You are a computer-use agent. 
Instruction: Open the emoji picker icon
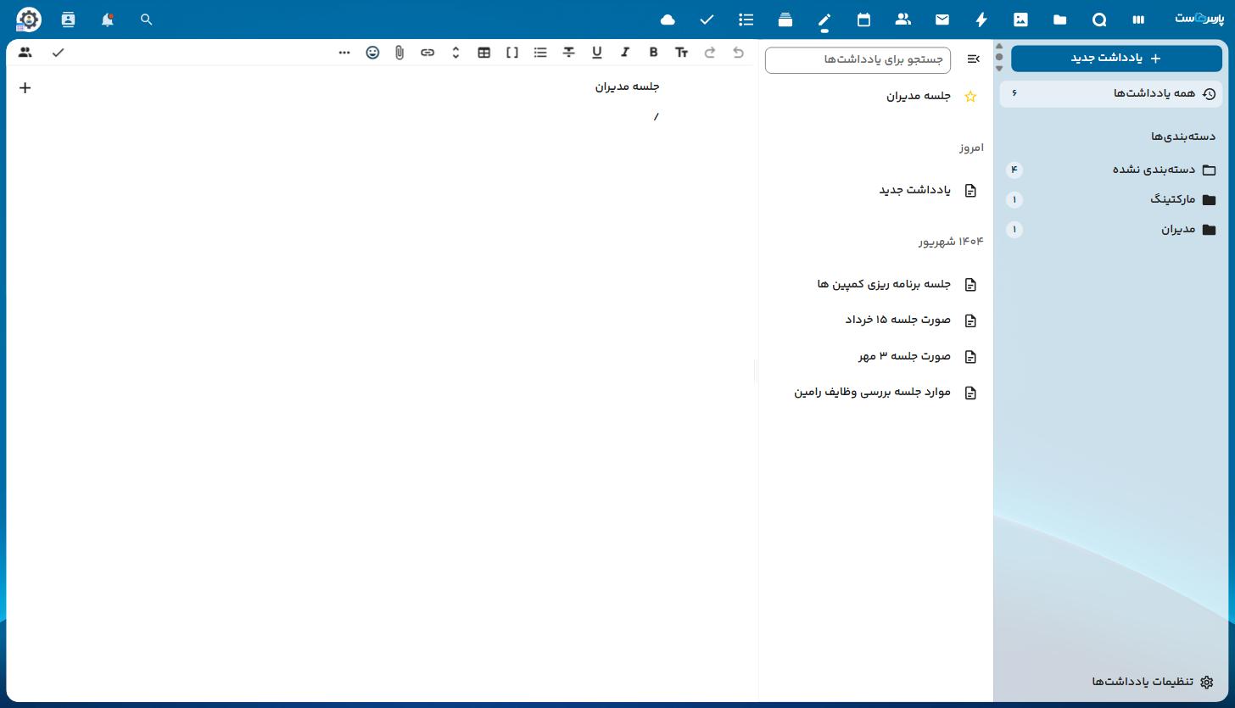point(372,53)
